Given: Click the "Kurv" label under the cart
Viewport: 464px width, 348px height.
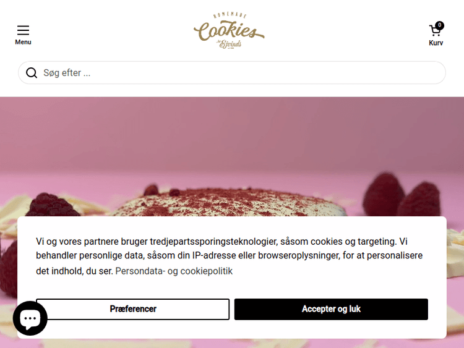Looking at the screenshot, I should (436, 43).
